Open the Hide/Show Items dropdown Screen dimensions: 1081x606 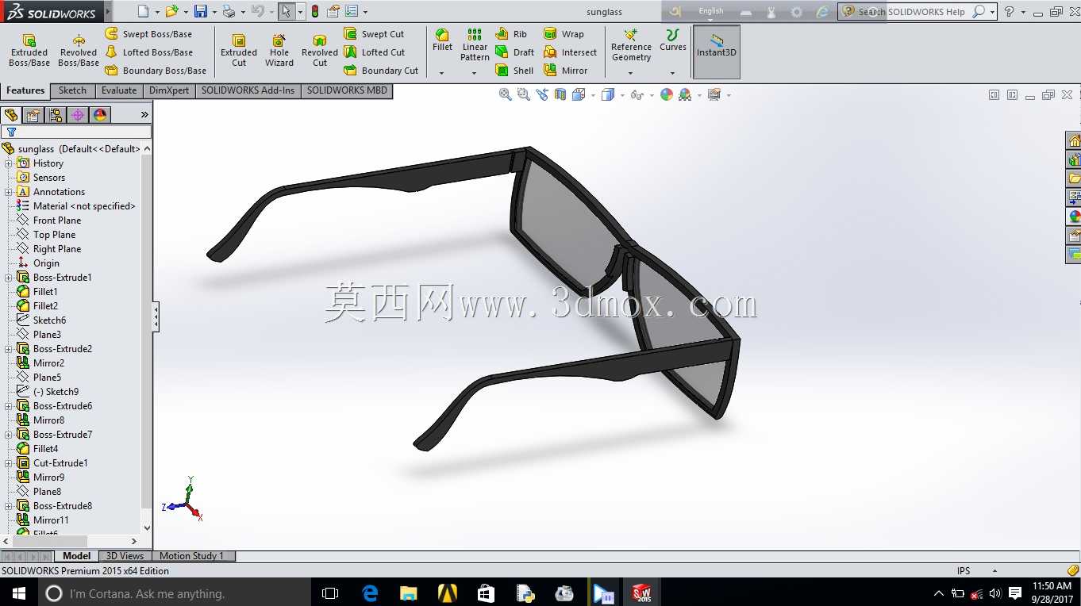[652, 95]
